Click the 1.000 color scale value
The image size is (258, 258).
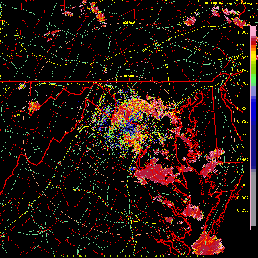click(x=243, y=32)
